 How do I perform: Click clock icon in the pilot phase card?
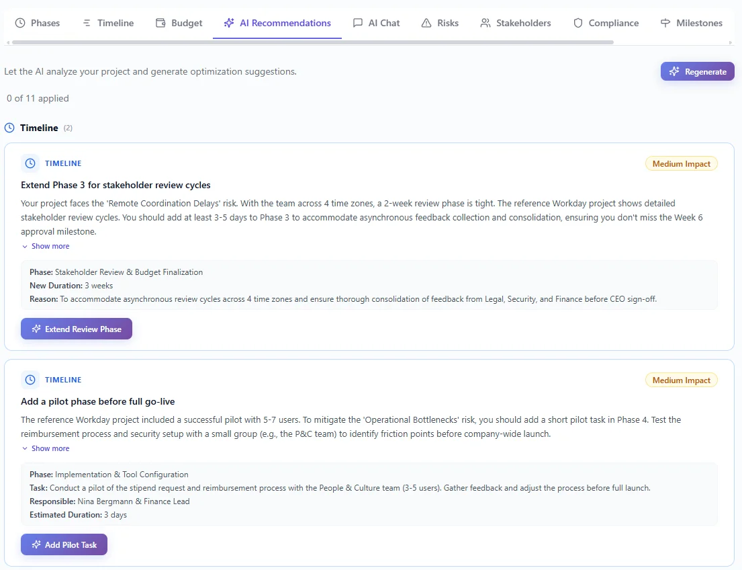pyautogui.click(x=30, y=380)
